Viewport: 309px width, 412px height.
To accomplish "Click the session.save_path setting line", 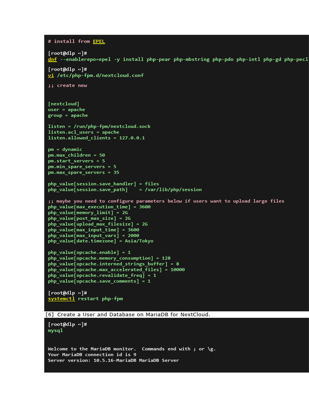I will click(125, 190).
